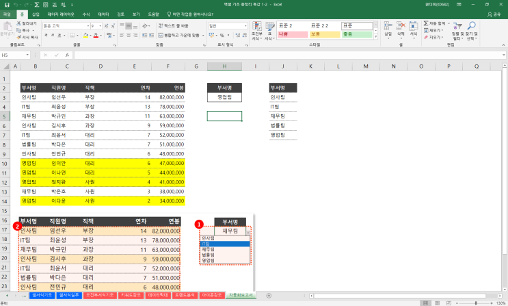Switch to the 삽입 ribbon tab

click(36, 14)
